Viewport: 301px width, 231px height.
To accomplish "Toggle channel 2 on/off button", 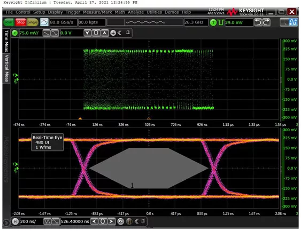I will tap(15, 33).
